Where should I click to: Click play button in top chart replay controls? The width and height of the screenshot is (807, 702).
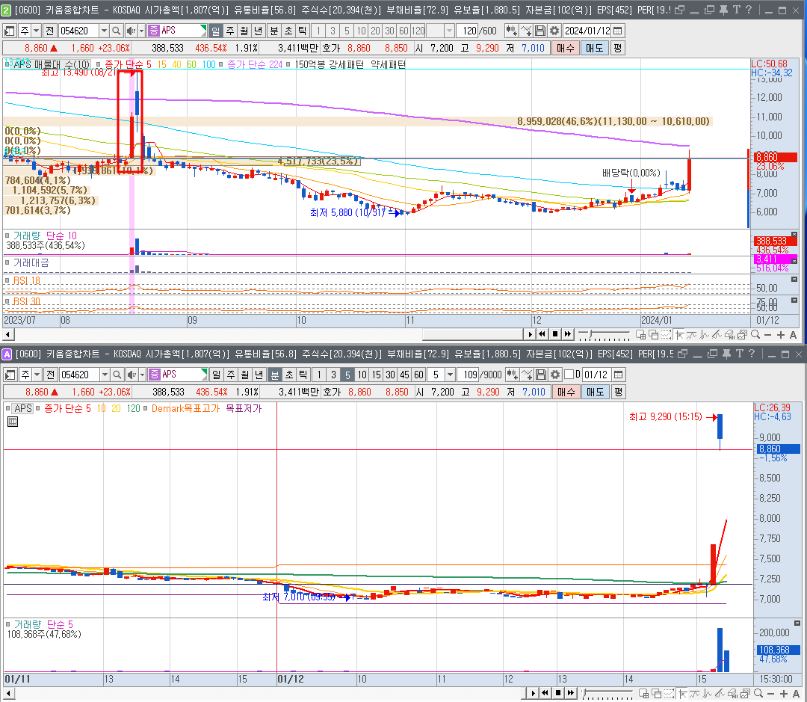coord(530,335)
